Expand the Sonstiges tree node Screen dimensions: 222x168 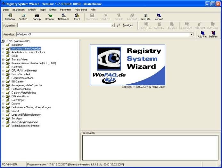(3, 118)
